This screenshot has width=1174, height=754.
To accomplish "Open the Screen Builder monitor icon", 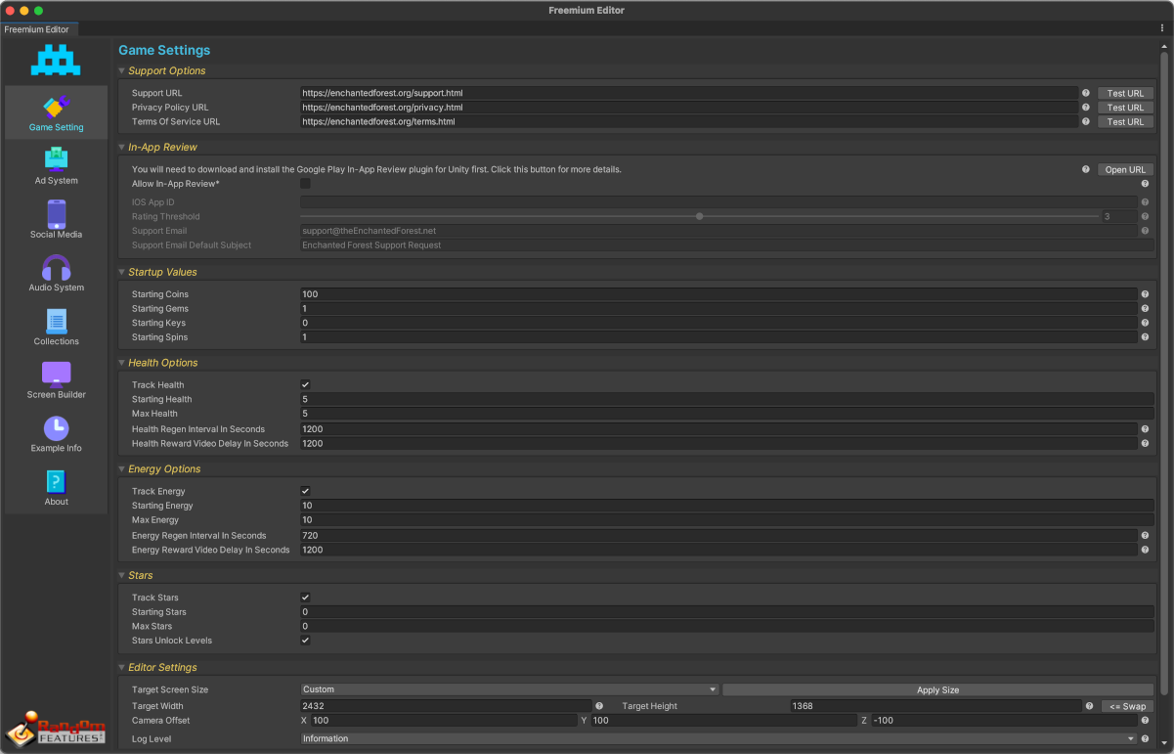I will [x=56, y=374].
